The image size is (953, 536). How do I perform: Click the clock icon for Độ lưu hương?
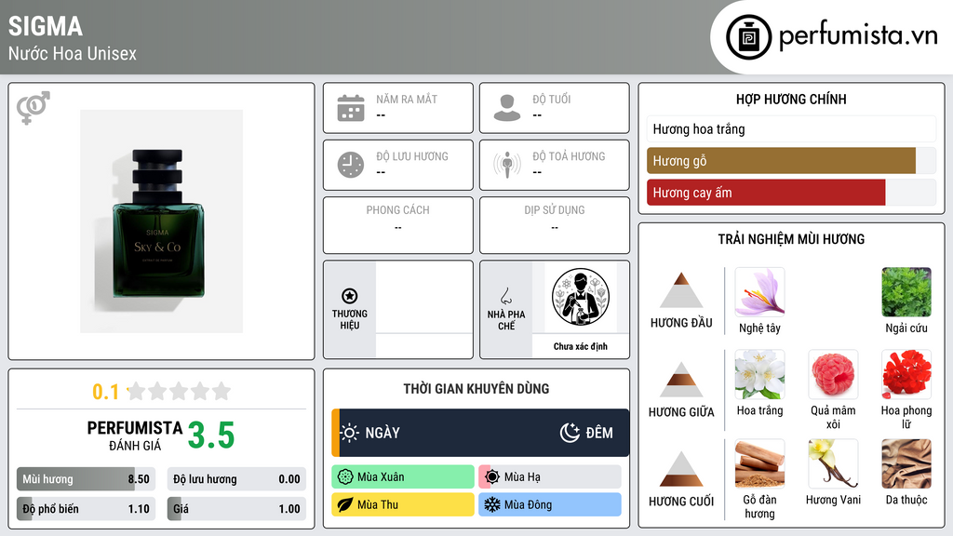351,165
